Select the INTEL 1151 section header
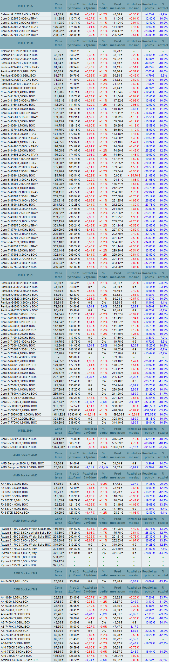The width and height of the screenshot is (169, 662). click(25, 275)
